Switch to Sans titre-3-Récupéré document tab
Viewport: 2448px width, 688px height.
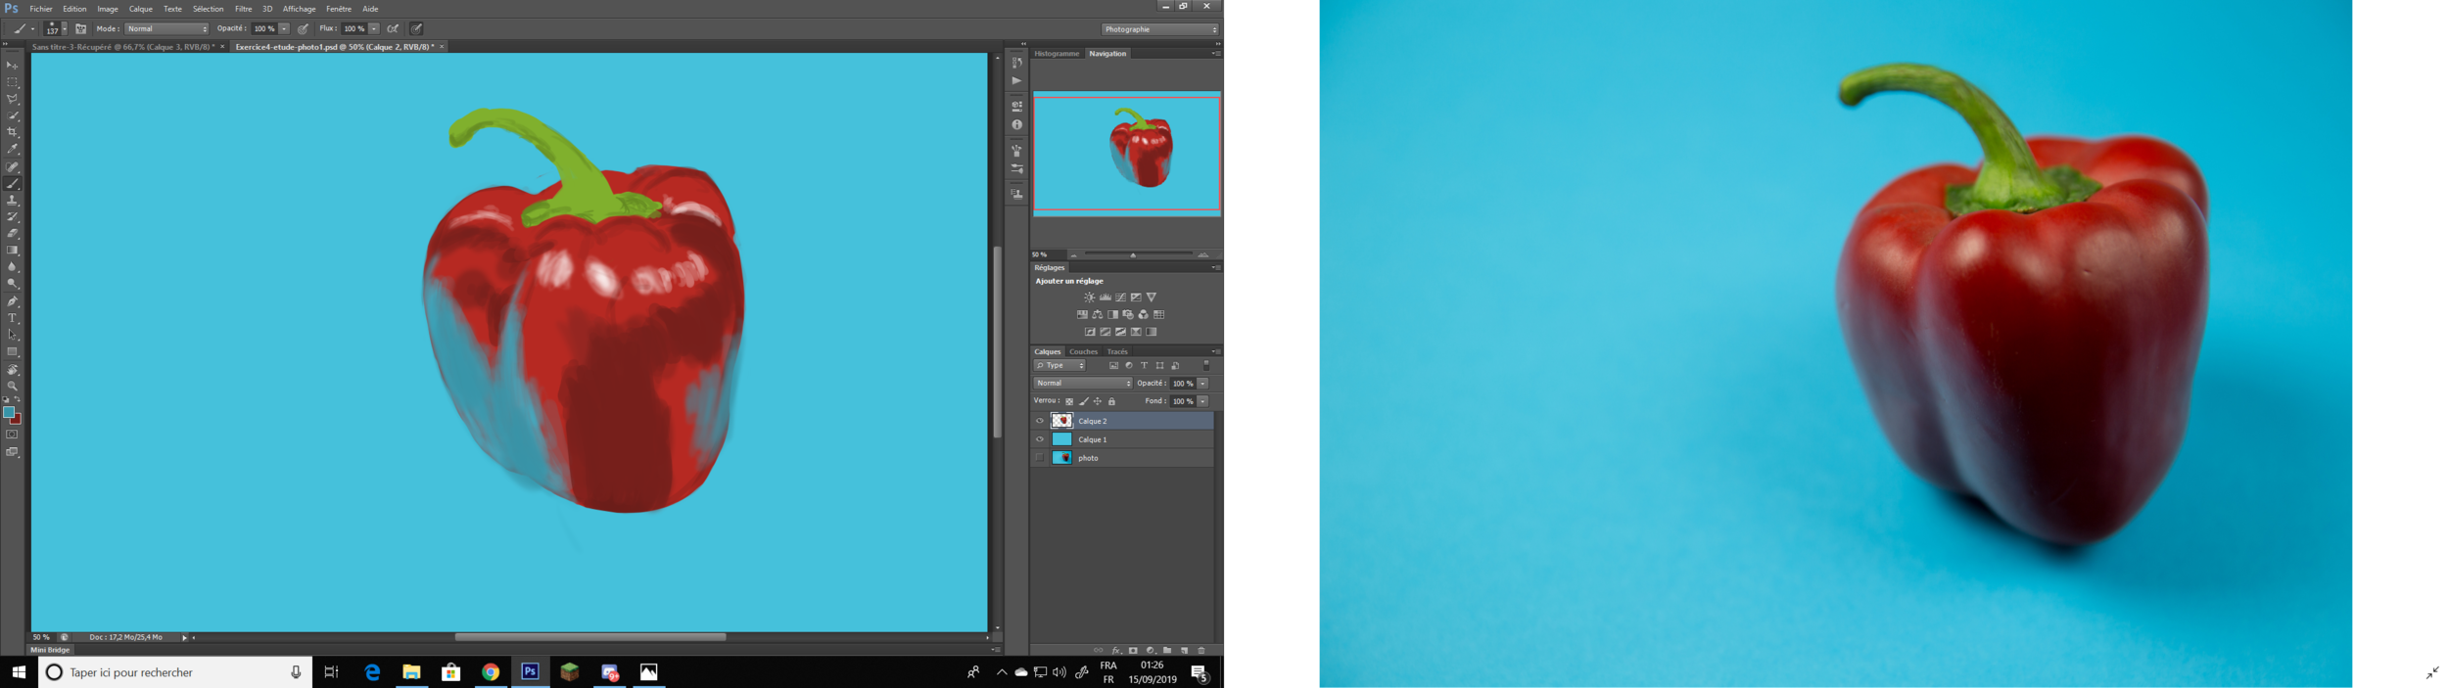[123, 47]
